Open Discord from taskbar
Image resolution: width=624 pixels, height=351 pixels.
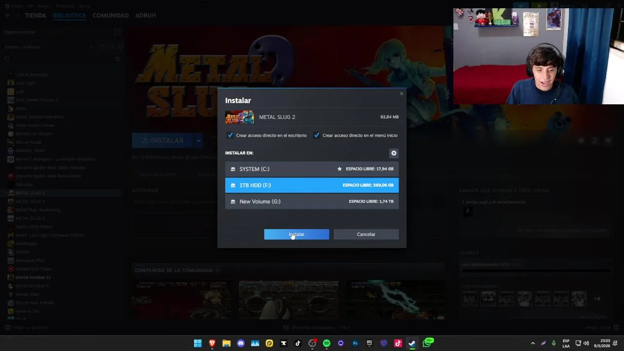[240, 343]
